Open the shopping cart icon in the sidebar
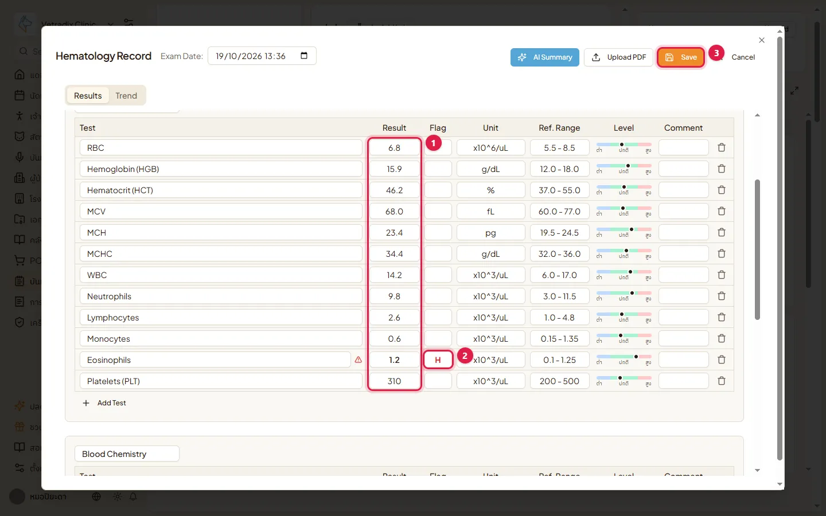 (20, 260)
